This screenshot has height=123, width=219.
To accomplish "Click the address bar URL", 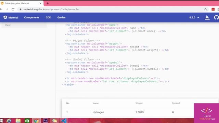I will tap(51, 9).
